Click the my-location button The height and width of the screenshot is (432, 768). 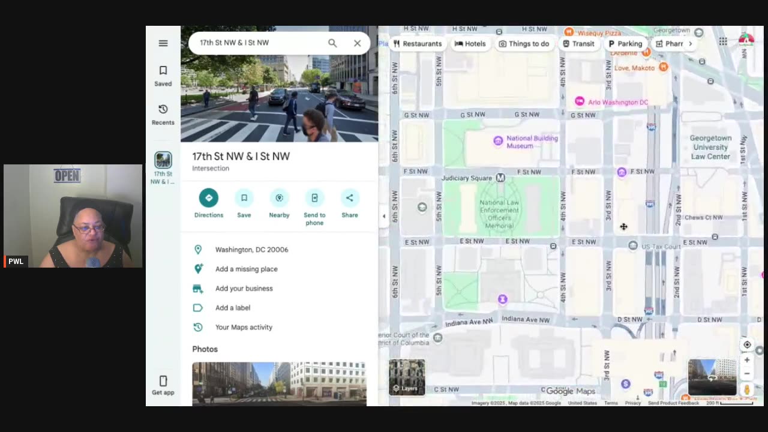(x=747, y=344)
